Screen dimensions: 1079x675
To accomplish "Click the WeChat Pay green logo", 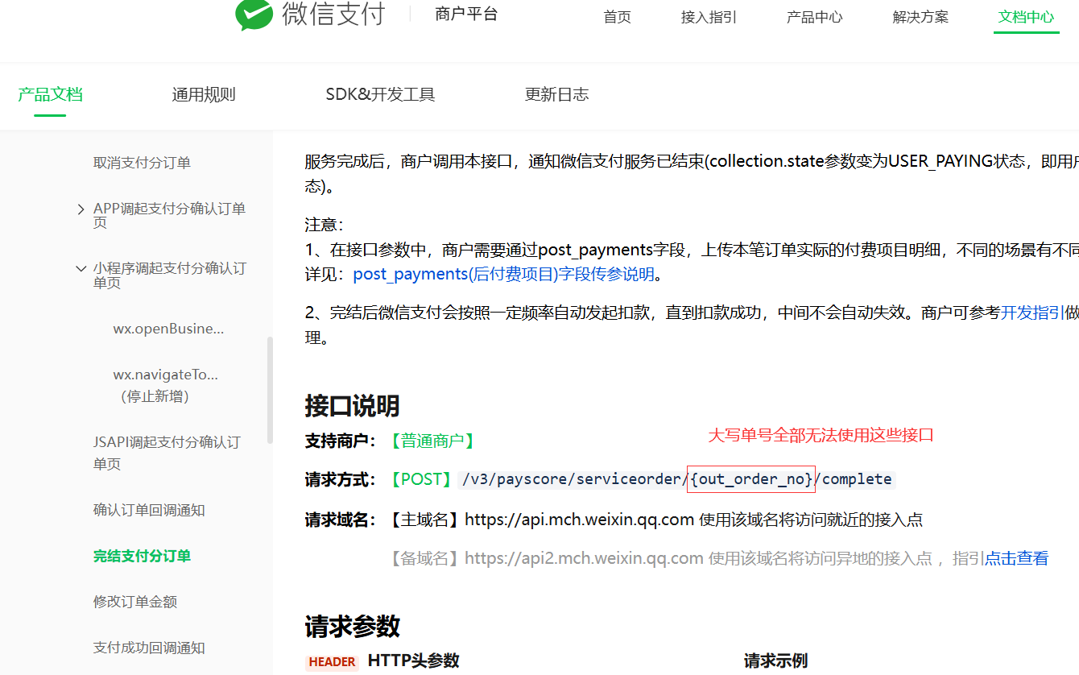I will tap(254, 14).
